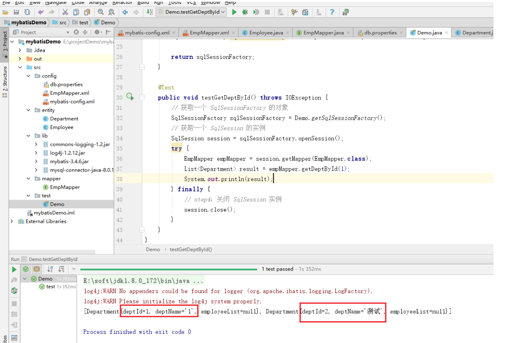The image size is (507, 343).
Task: Click the Replace icon next to Find
Action: pos(112,12)
